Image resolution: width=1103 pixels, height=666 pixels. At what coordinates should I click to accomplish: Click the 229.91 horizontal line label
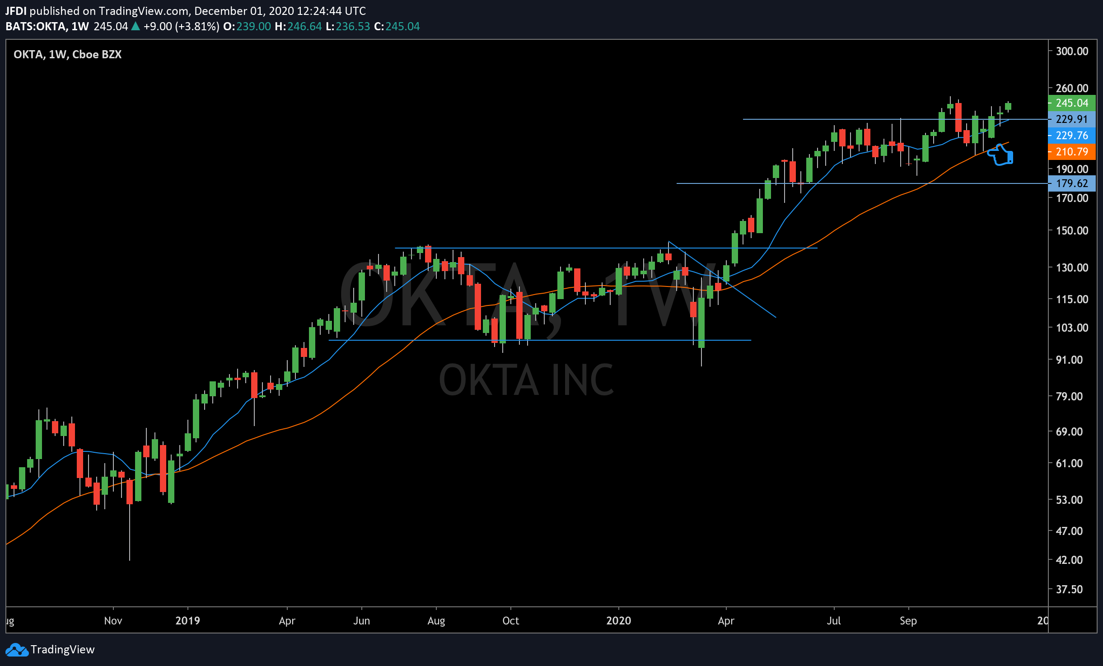1071,119
